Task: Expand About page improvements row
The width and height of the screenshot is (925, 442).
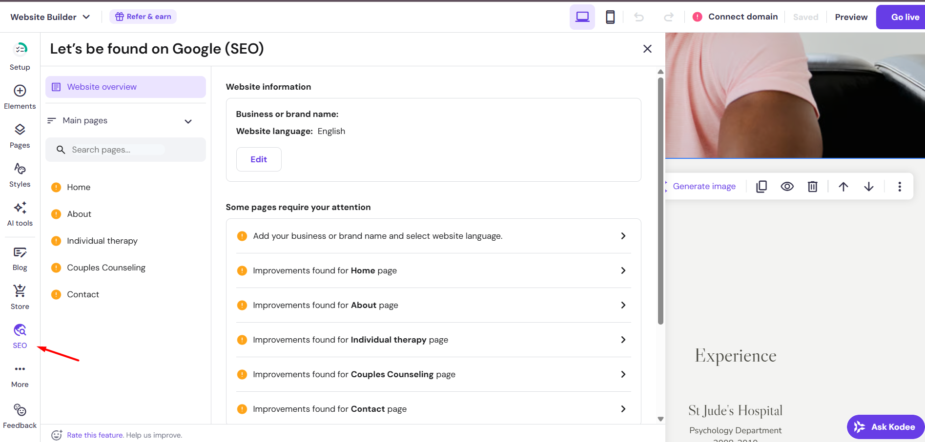Action: [433, 305]
